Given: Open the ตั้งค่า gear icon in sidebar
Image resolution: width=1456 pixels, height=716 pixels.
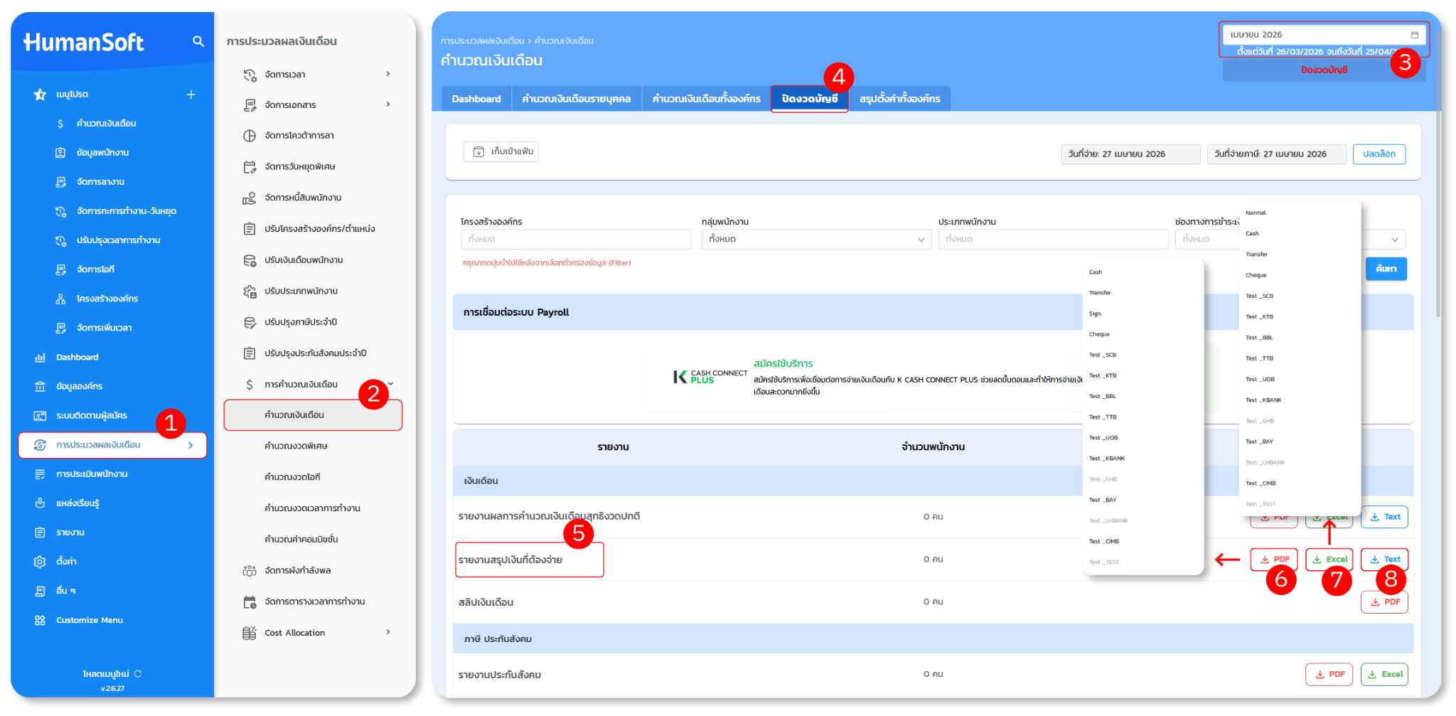Looking at the screenshot, I should [40, 562].
